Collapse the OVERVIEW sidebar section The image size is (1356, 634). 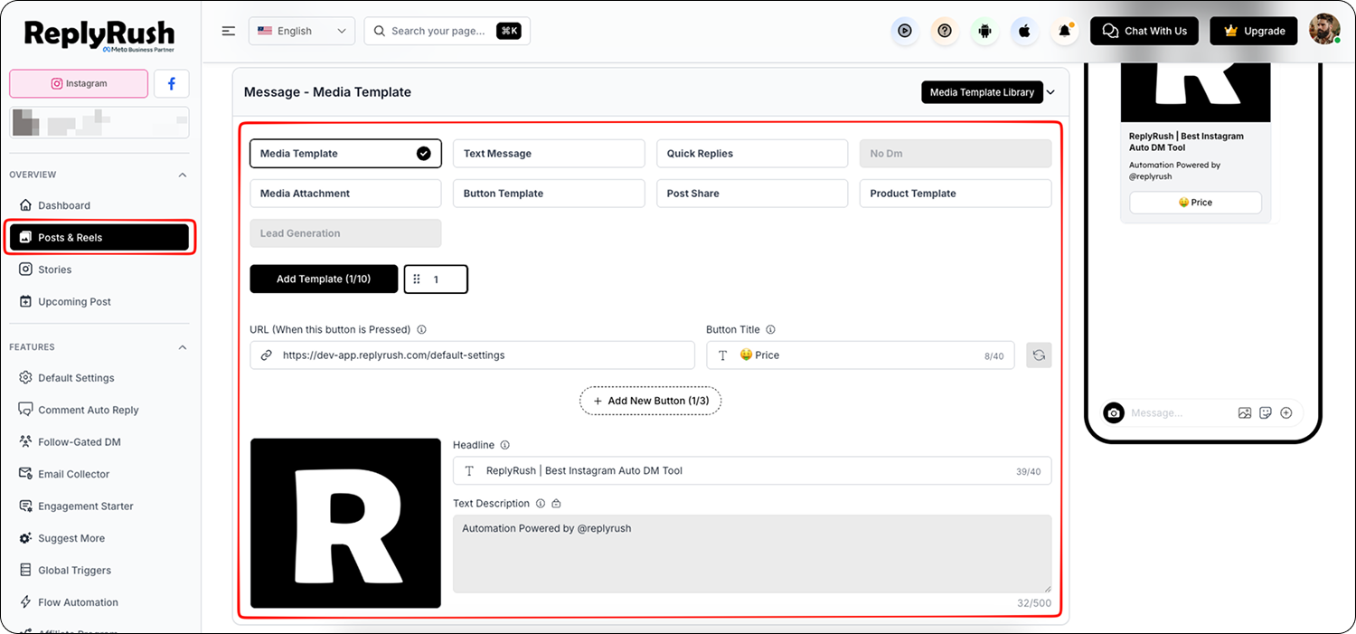point(183,175)
